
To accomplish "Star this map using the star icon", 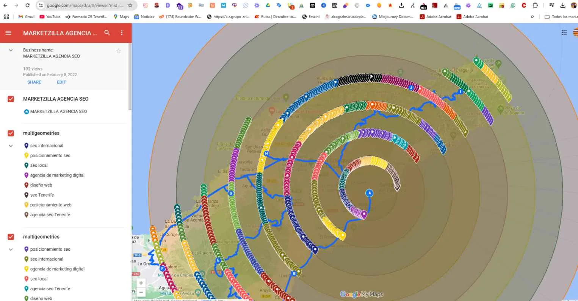I will pyautogui.click(x=118, y=50).
